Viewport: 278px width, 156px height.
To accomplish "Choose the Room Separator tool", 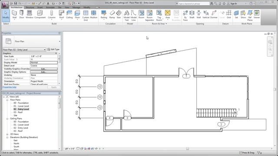I will tap(149, 16).
